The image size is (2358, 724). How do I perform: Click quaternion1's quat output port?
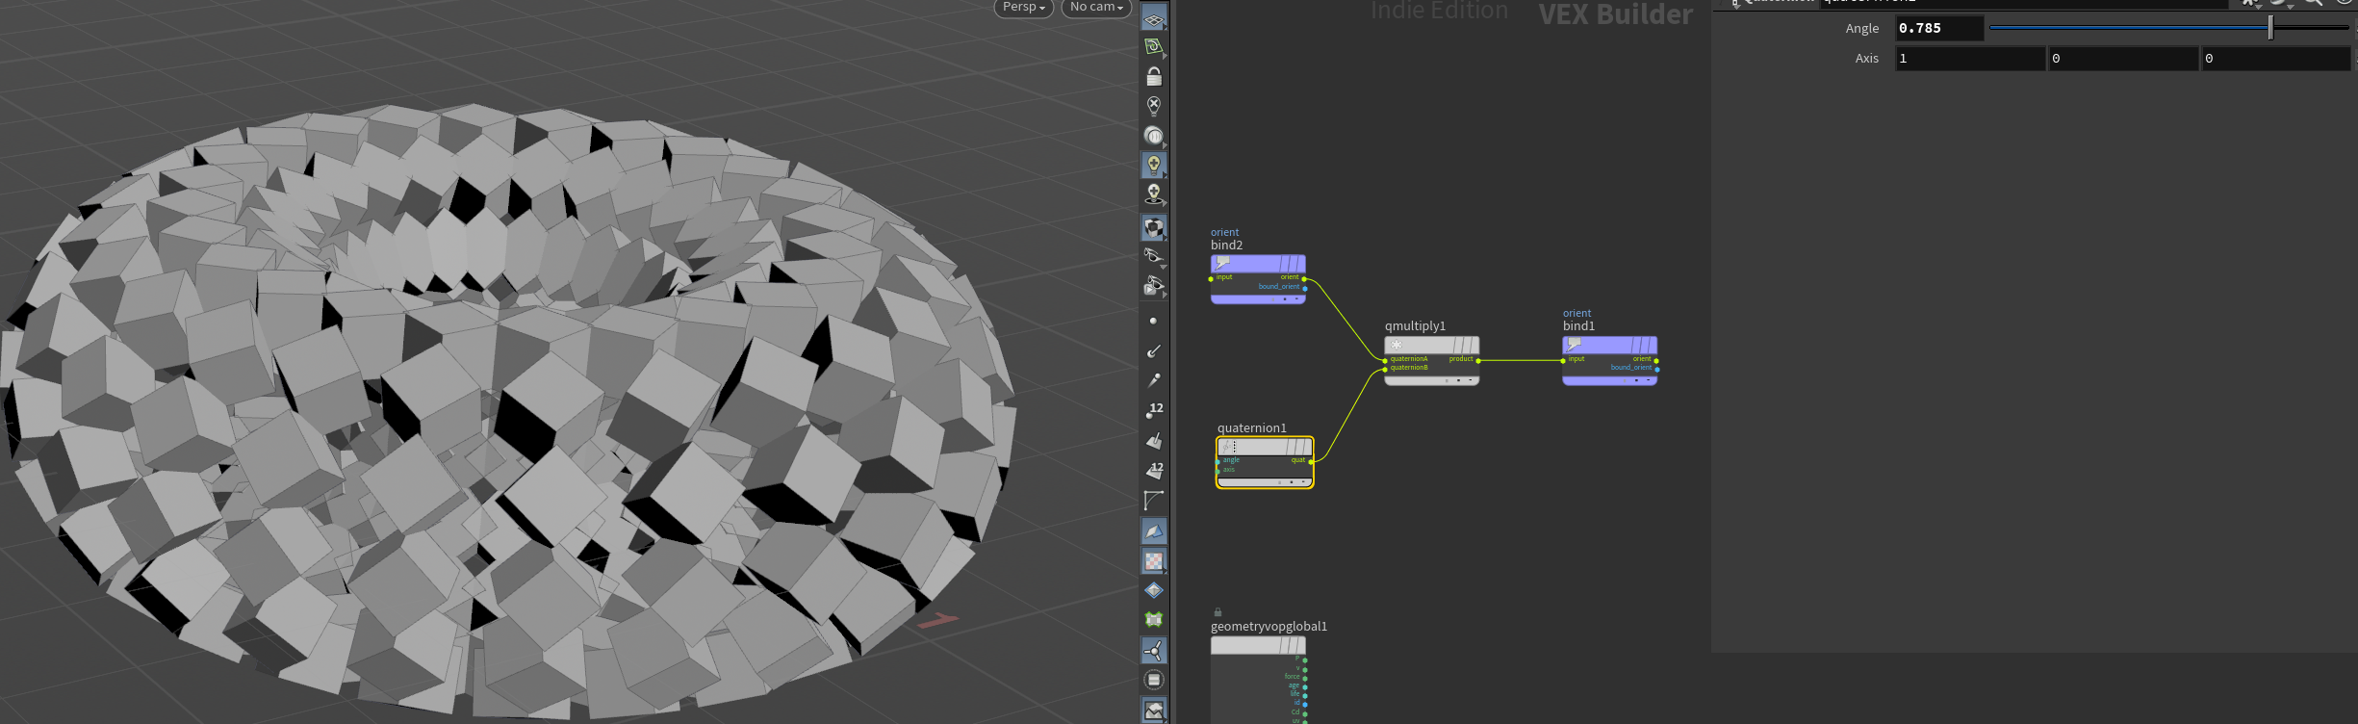click(1311, 462)
